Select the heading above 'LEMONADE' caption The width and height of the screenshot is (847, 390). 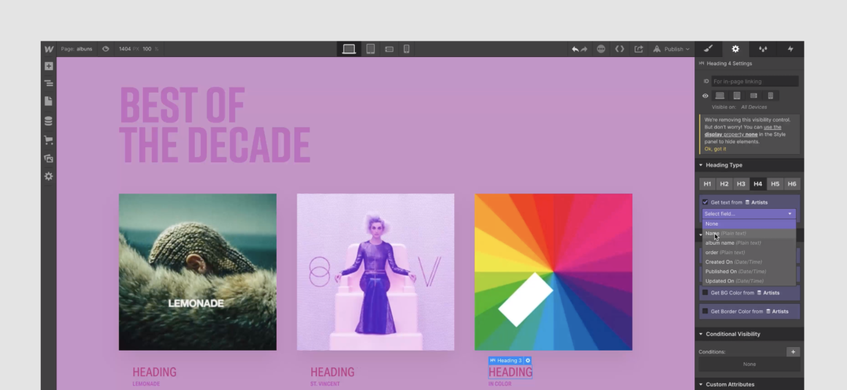pos(155,372)
